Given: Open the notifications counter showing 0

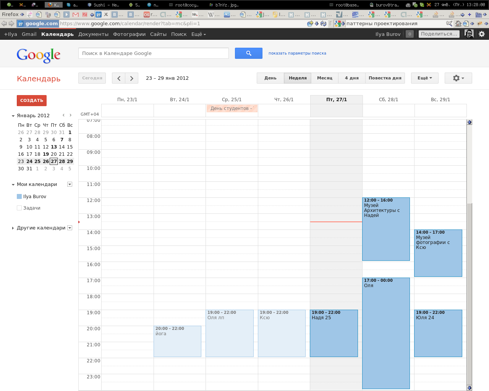Looking at the screenshot, I should pyautogui.click(x=410, y=34).
